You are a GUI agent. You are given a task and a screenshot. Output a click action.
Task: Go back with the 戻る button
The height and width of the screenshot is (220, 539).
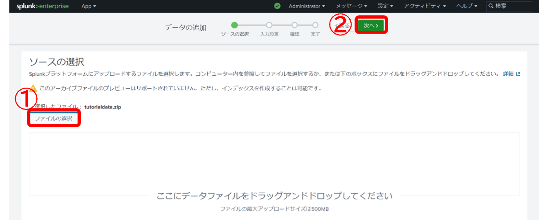[343, 25]
